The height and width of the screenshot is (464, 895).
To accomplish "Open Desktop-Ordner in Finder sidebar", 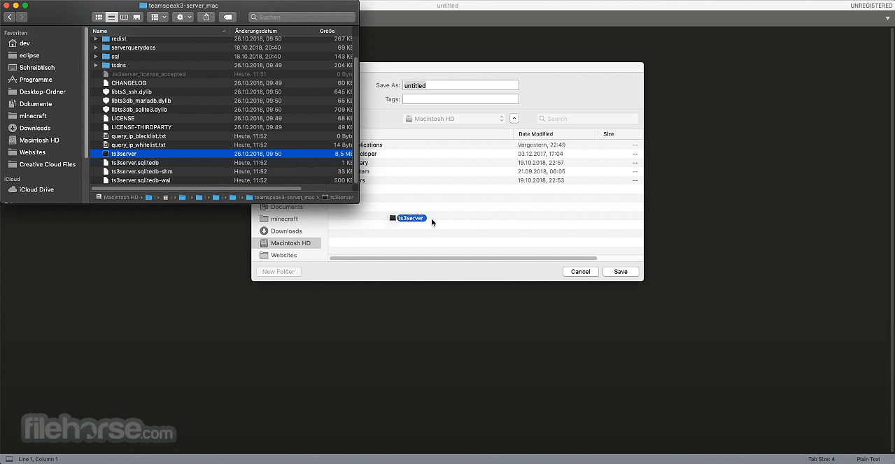I will coord(42,92).
